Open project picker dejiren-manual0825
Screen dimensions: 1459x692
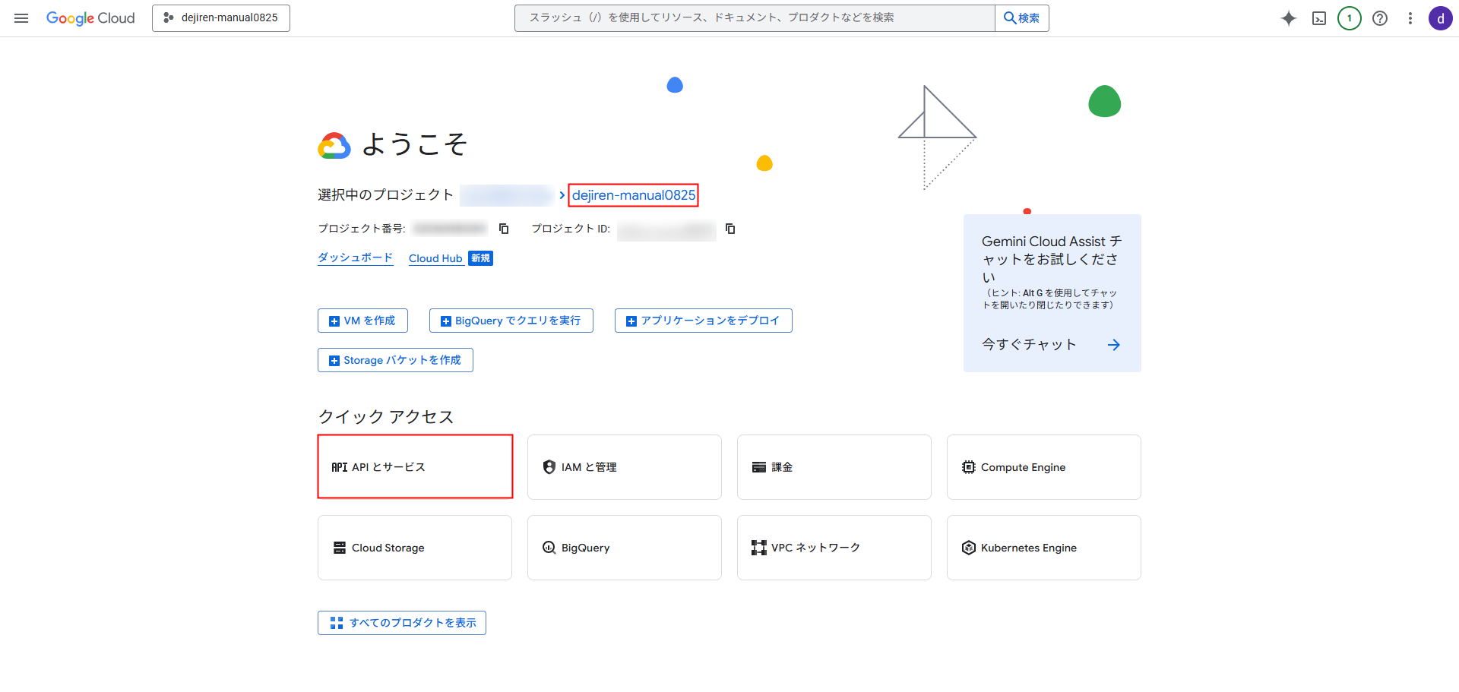(x=221, y=18)
